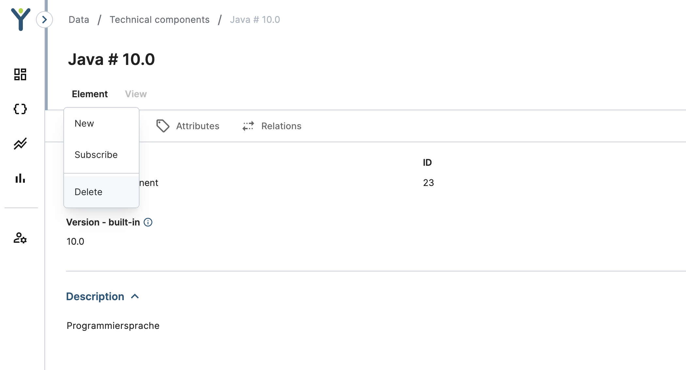Click the Y logo icon
686x370 pixels.
(x=21, y=19)
